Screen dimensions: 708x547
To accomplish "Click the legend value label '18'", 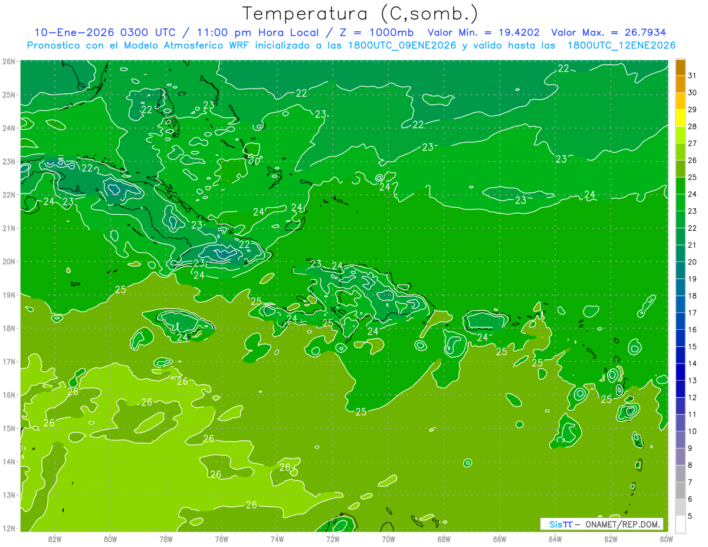I will pyautogui.click(x=693, y=296).
